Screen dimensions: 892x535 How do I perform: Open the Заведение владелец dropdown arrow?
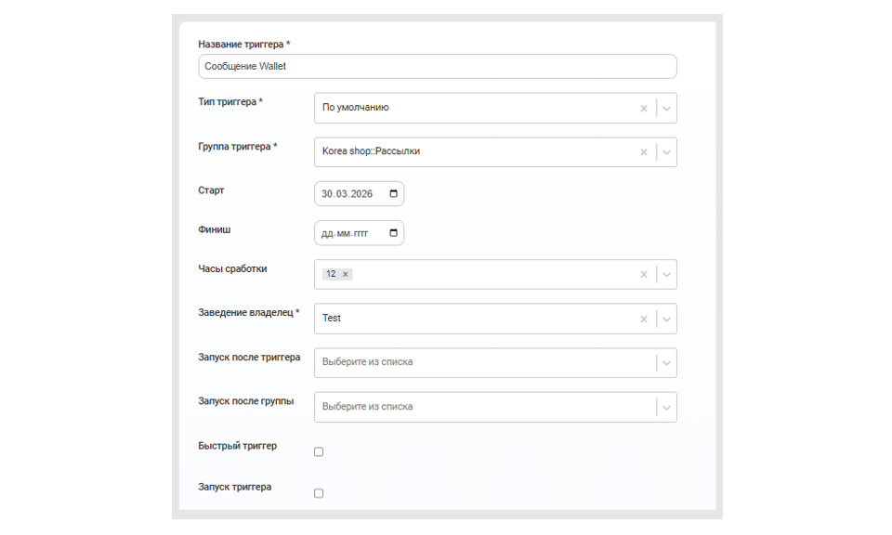(666, 319)
